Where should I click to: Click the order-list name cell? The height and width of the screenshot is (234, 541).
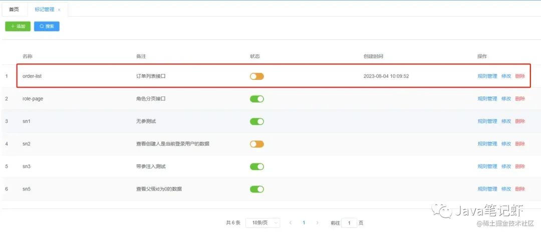tap(32, 76)
